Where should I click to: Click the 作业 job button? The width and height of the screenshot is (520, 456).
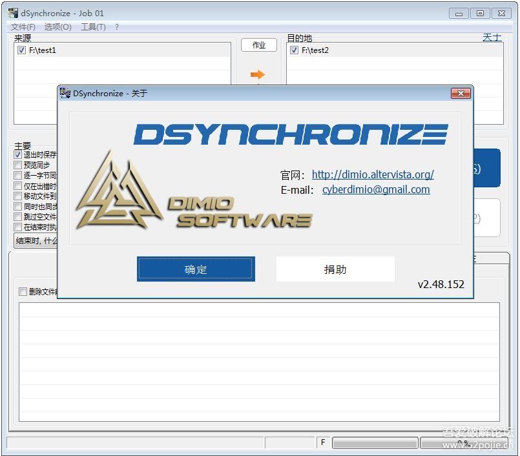[x=258, y=45]
